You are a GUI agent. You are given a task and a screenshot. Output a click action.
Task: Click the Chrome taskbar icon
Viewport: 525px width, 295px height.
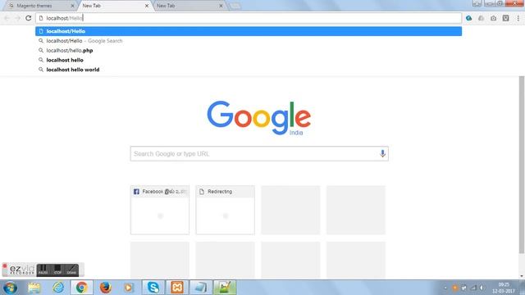[x=81, y=288]
